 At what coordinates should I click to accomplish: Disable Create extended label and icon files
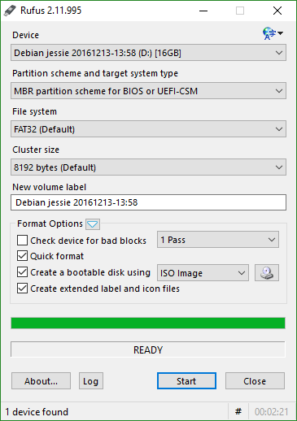coord(22,289)
